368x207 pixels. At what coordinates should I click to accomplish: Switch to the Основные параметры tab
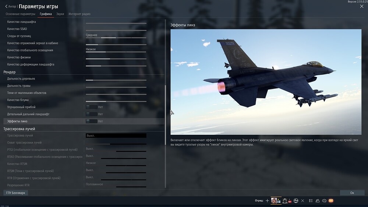[x=20, y=14]
